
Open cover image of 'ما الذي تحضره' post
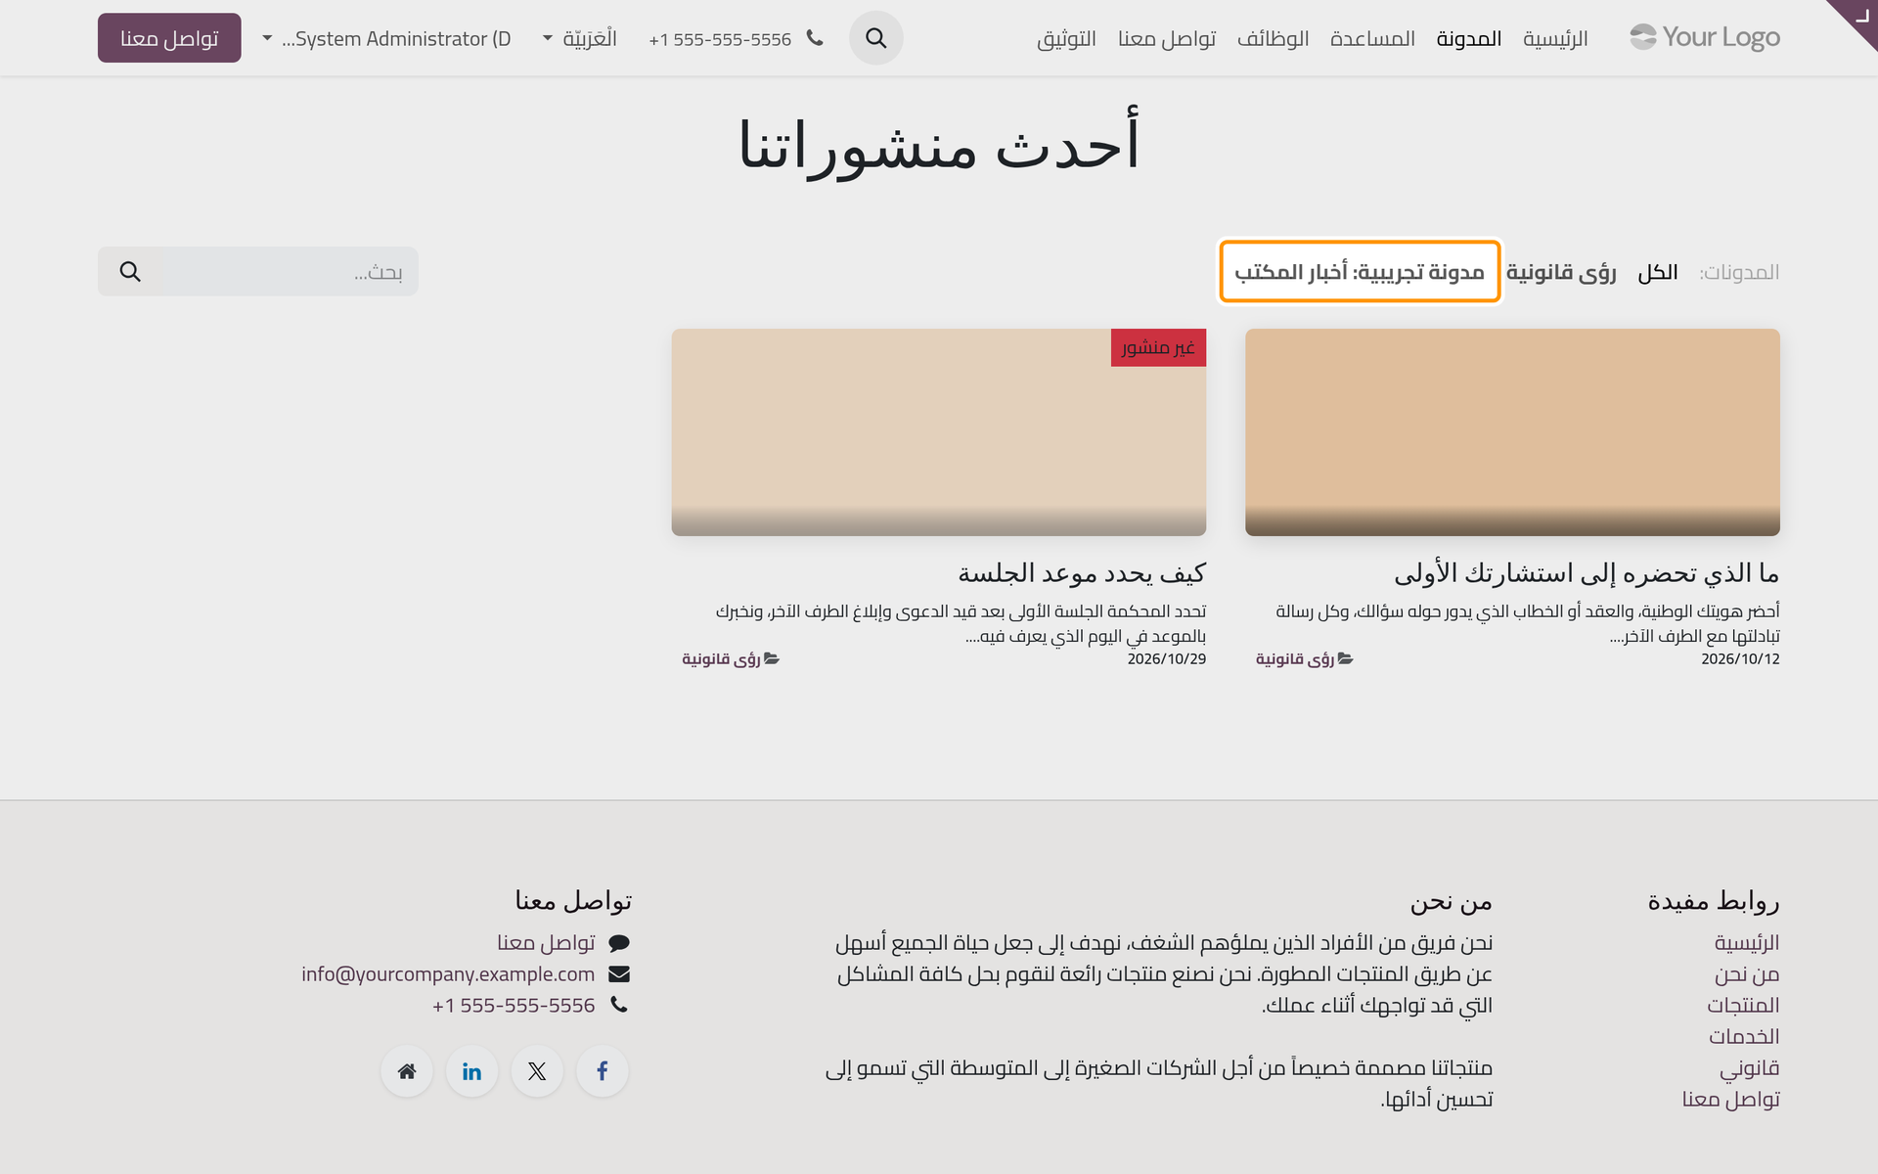pyautogui.click(x=1512, y=432)
